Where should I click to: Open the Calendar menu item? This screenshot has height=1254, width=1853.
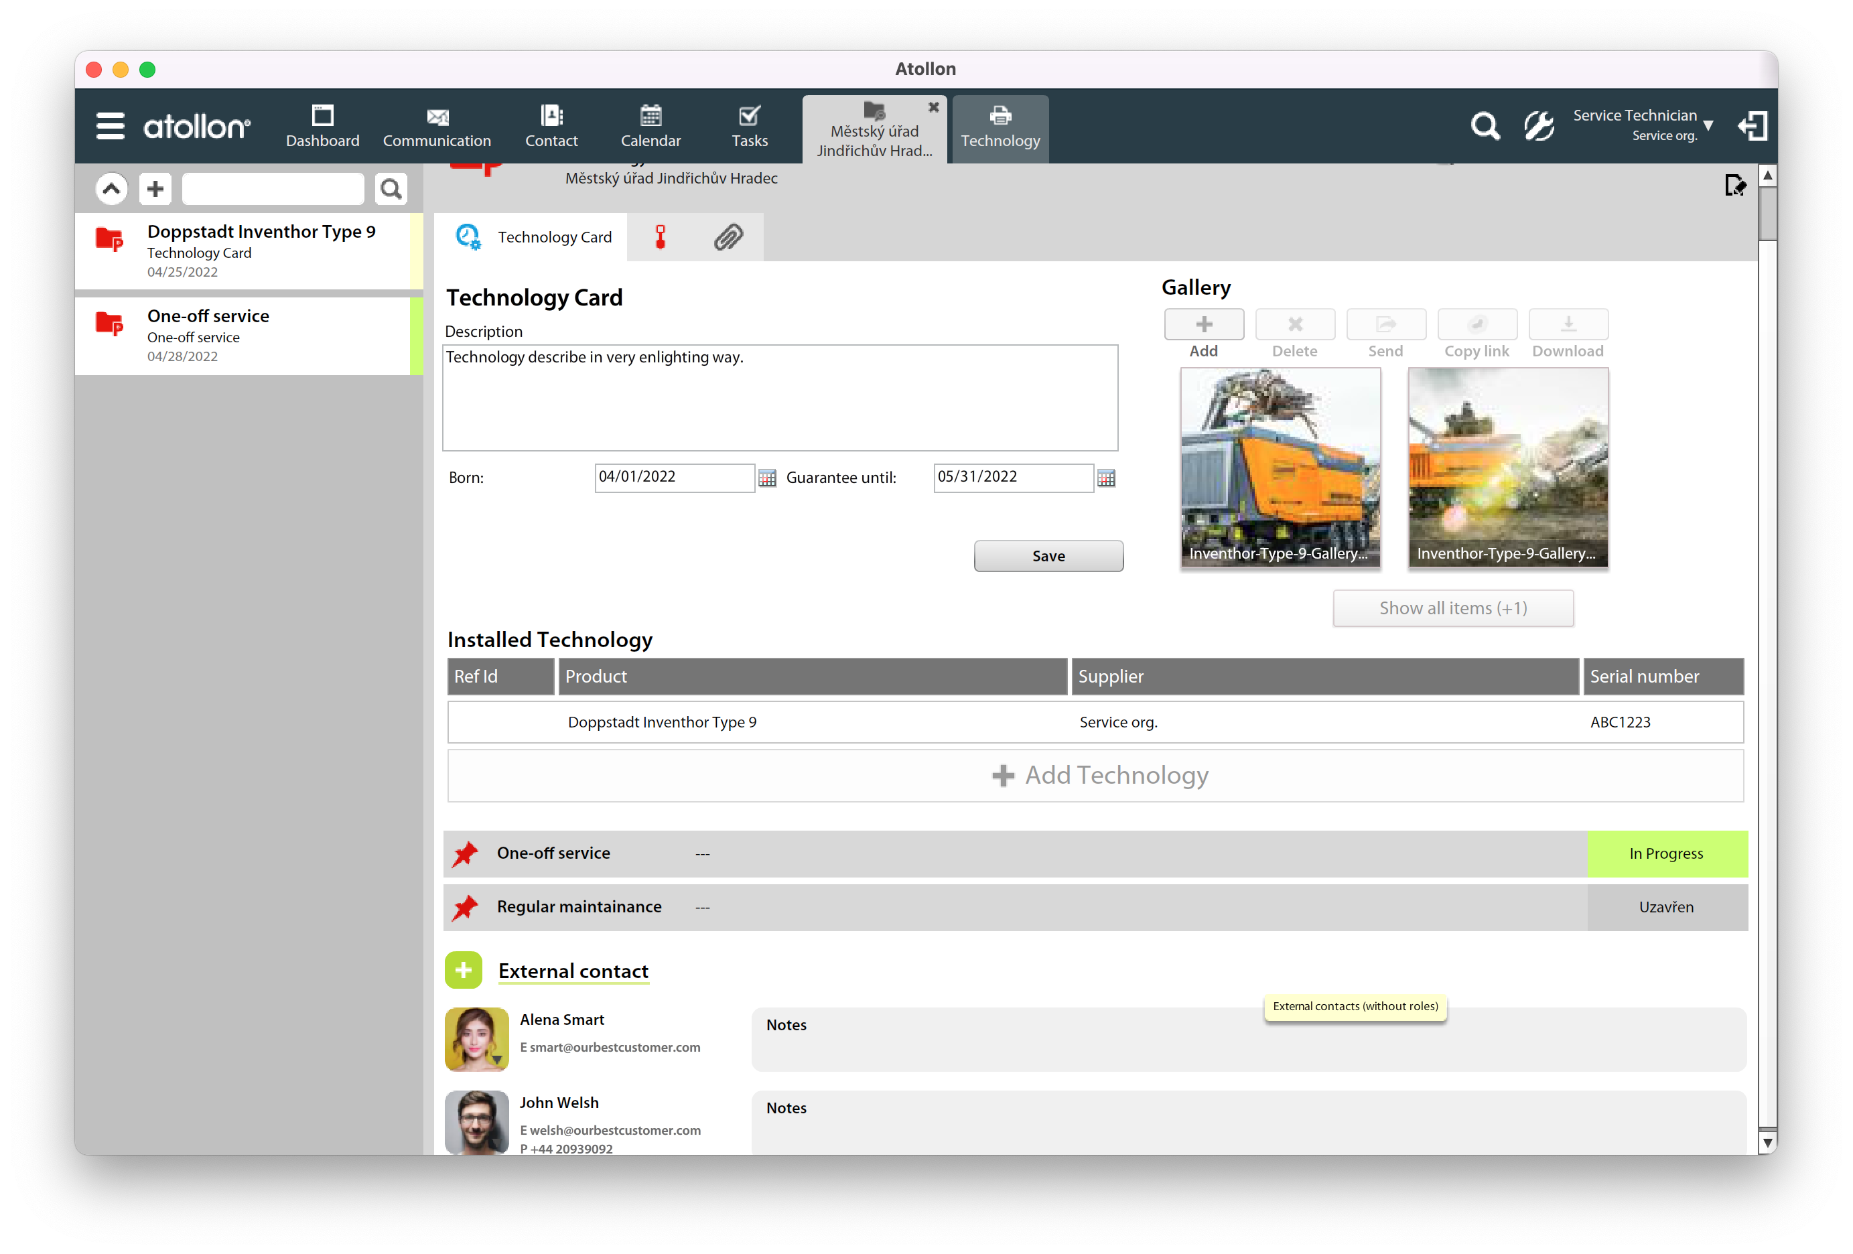[650, 127]
